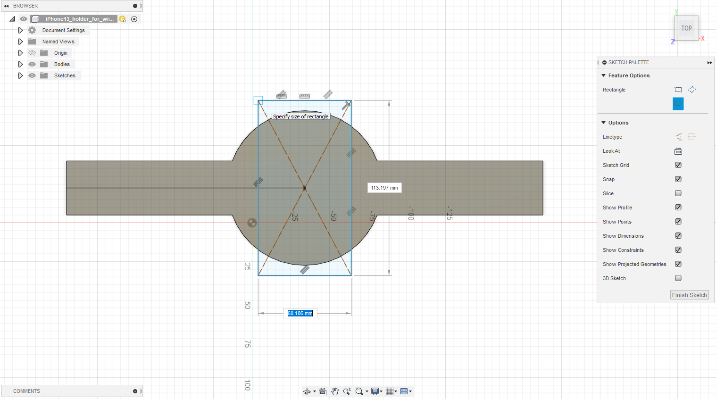
Task: Click the Finish Sketch button
Action: click(x=690, y=295)
